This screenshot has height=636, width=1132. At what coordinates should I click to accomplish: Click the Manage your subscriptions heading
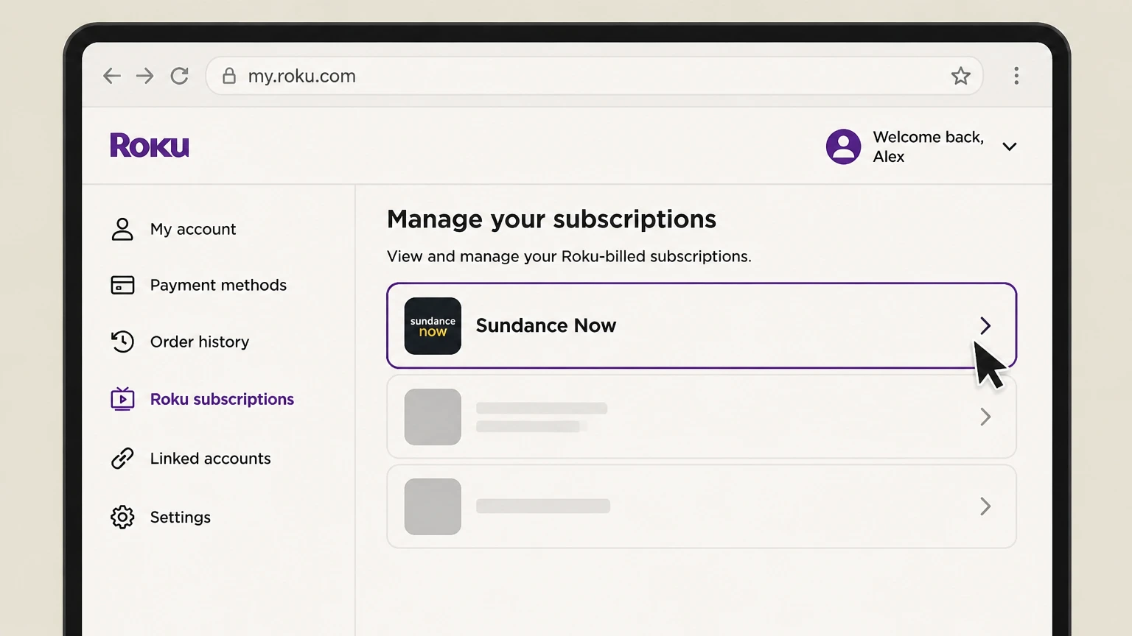pyautogui.click(x=551, y=219)
